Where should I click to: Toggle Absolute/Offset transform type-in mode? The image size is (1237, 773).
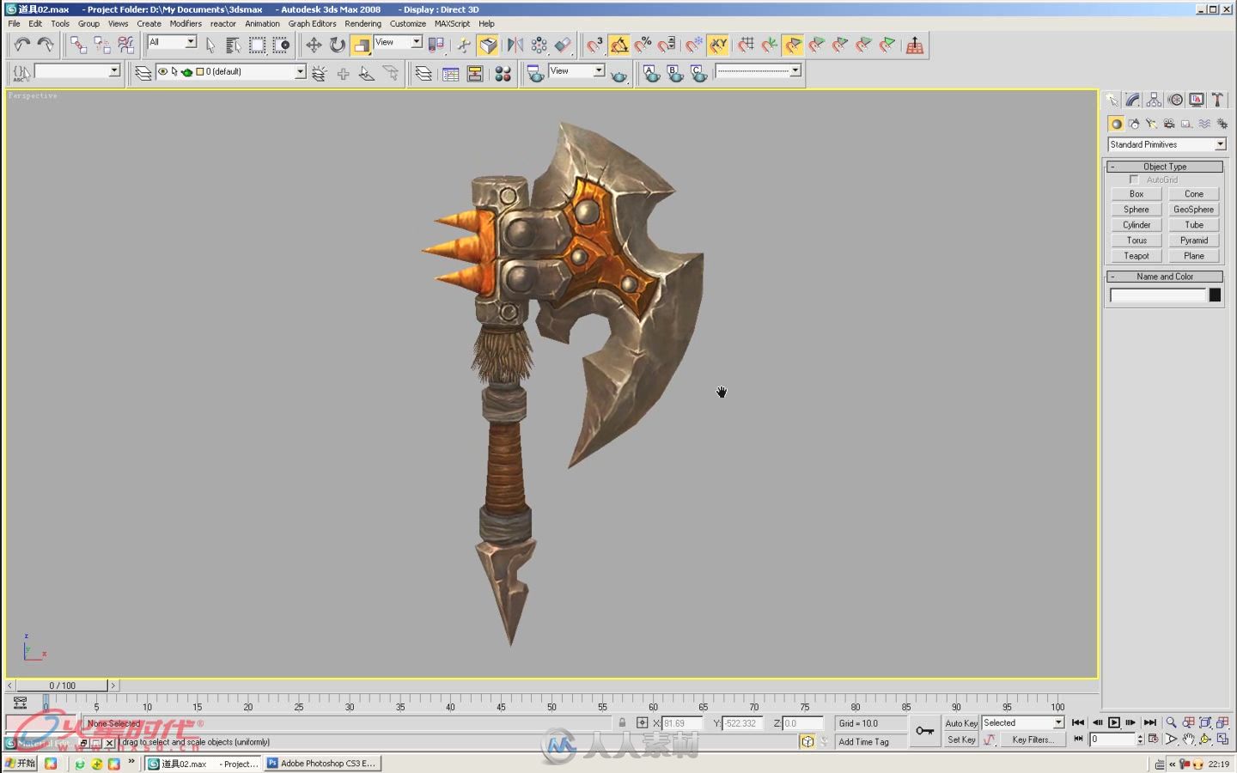click(642, 723)
